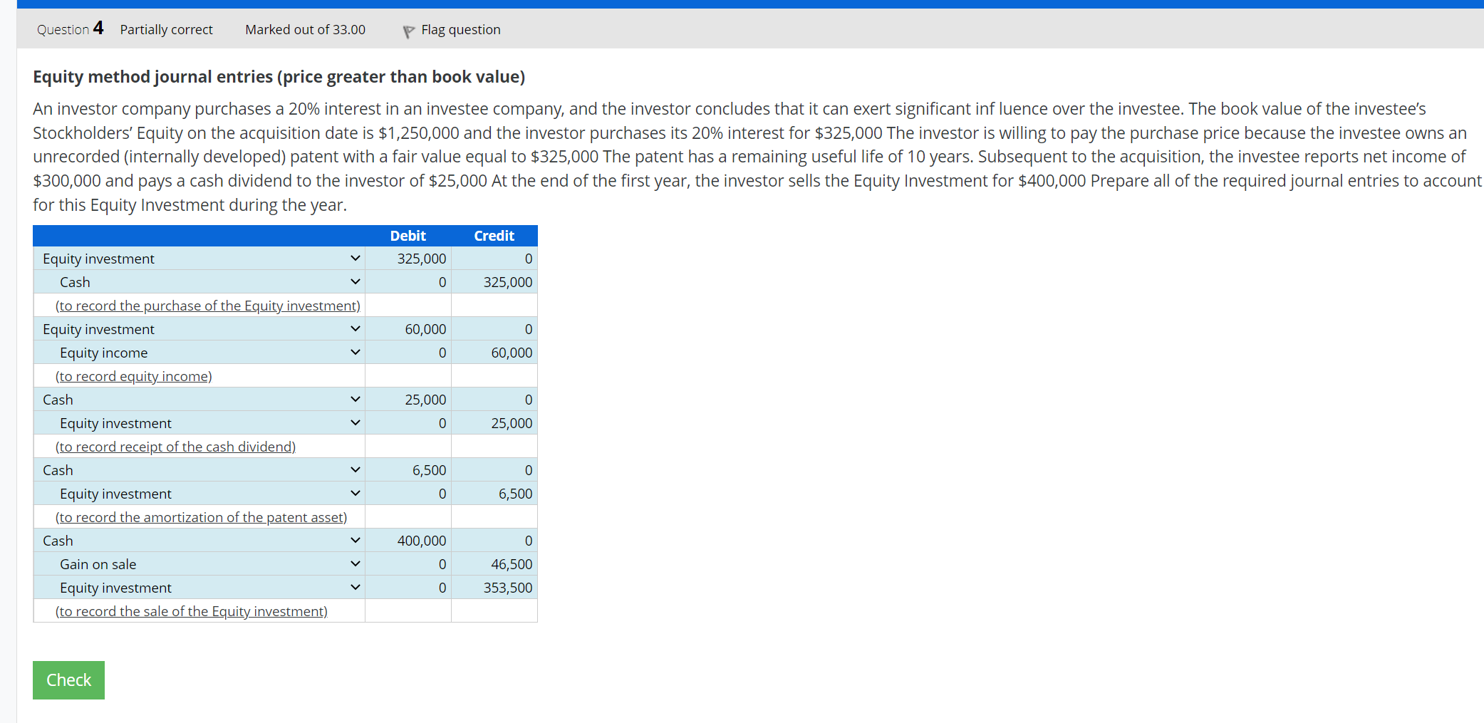Open the Cash dropdown in the sale entry
Viewport: 1484px width, 723px height.
coord(355,540)
